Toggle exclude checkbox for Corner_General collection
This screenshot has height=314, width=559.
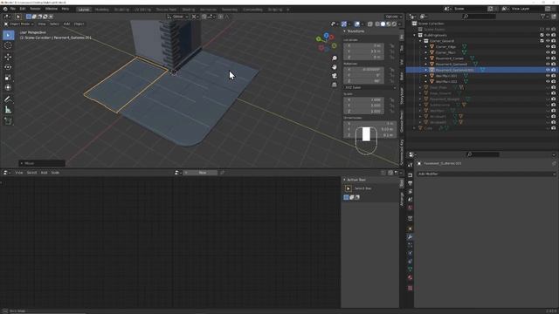pyautogui.click(x=542, y=41)
